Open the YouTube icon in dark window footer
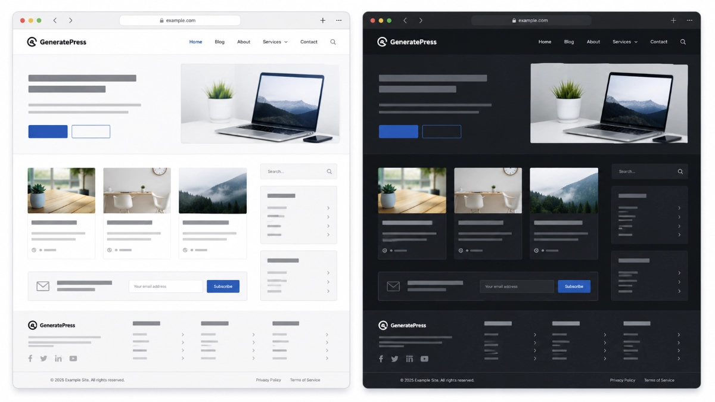Image resolution: width=715 pixels, height=402 pixels. 424,359
